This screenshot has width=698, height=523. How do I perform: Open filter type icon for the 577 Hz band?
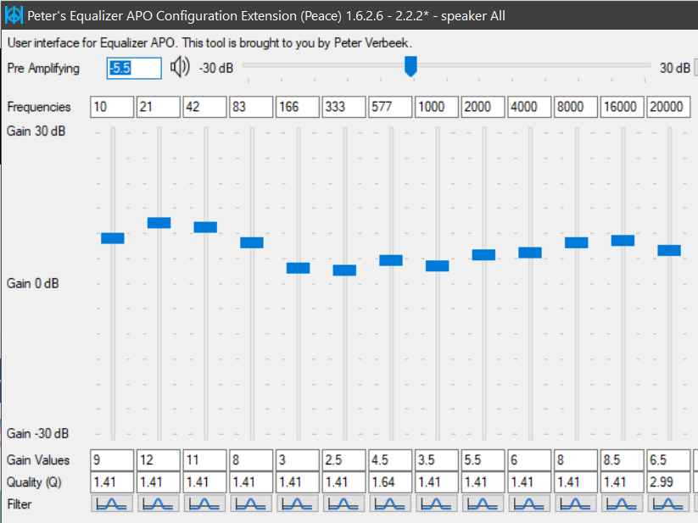click(389, 504)
